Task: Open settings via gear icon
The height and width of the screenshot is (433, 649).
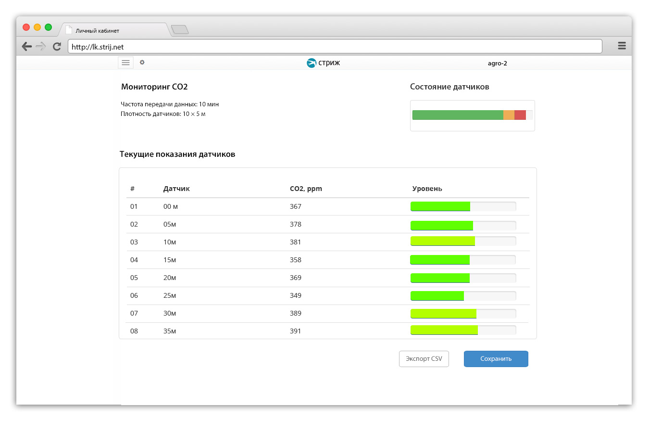Action: [142, 62]
